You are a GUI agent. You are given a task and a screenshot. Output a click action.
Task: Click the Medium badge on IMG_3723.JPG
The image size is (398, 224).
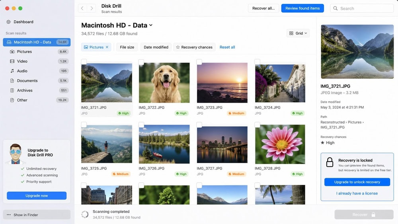pos(236,113)
